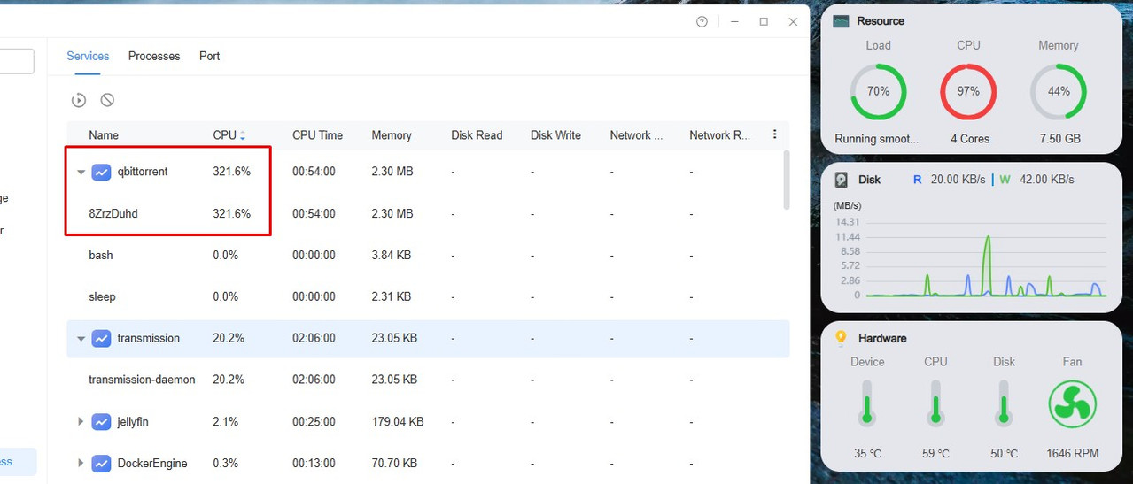Select the bash process row

(428, 255)
